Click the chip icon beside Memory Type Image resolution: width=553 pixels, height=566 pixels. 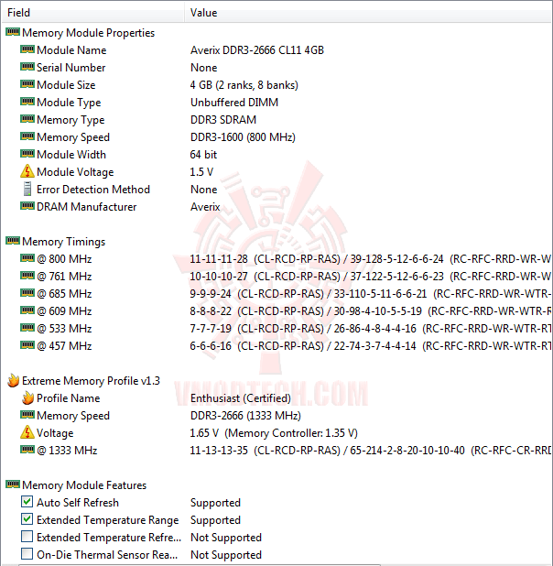[27, 119]
